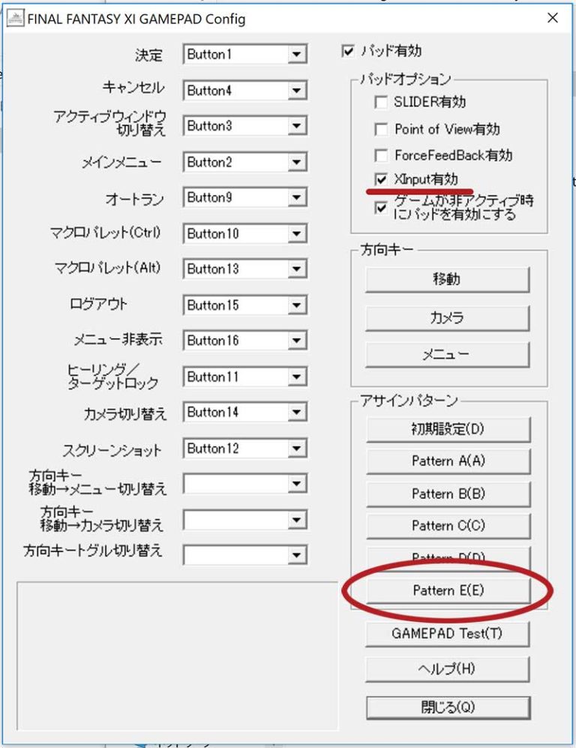The image size is (576, 748).
Task: Select assign pattern Pattern B(B)
Action: click(448, 494)
